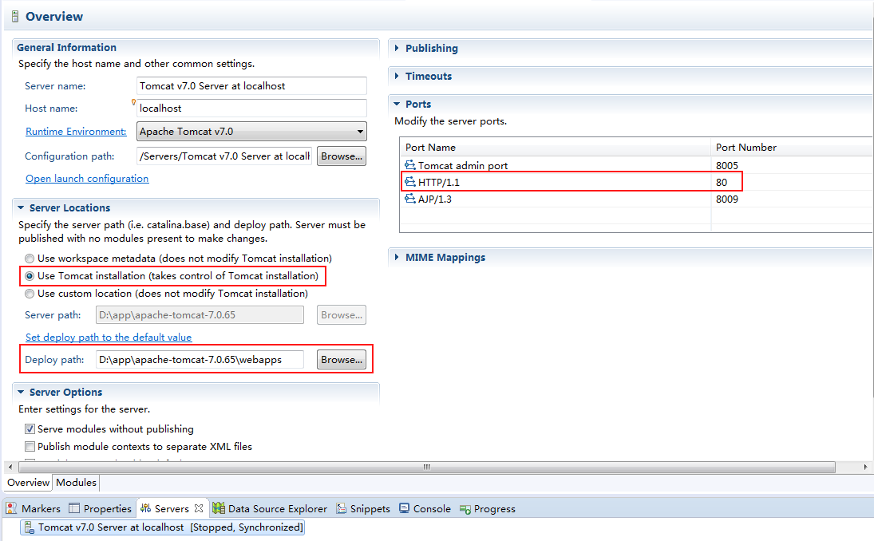Open launch configuration link
The width and height of the screenshot is (874, 541).
(x=87, y=178)
